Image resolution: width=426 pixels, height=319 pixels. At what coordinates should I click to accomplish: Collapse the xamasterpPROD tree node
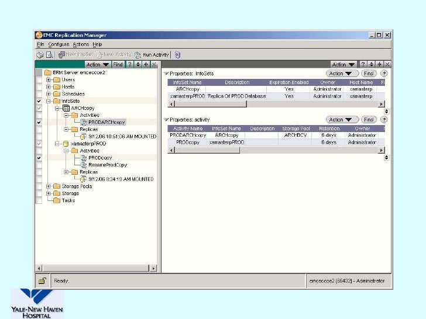(x=57, y=144)
